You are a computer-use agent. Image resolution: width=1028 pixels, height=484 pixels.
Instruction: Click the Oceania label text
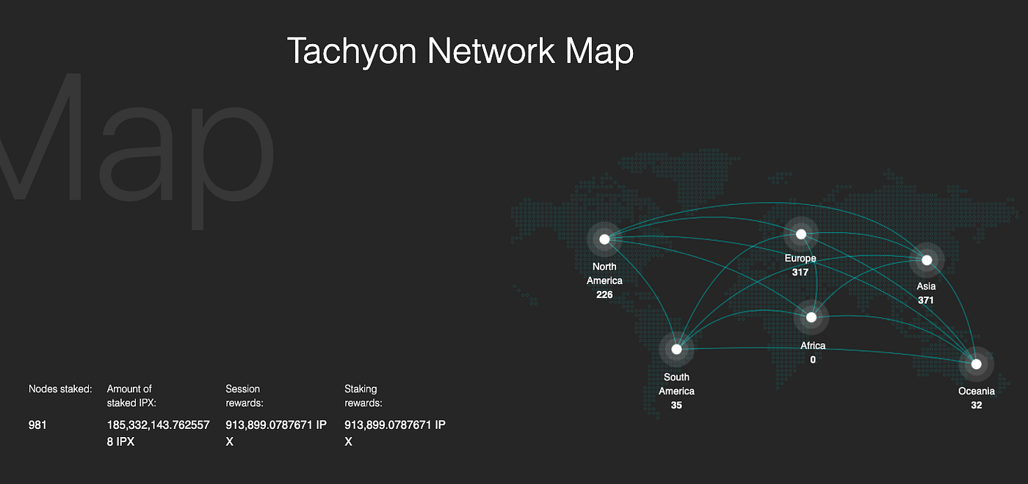(x=977, y=391)
